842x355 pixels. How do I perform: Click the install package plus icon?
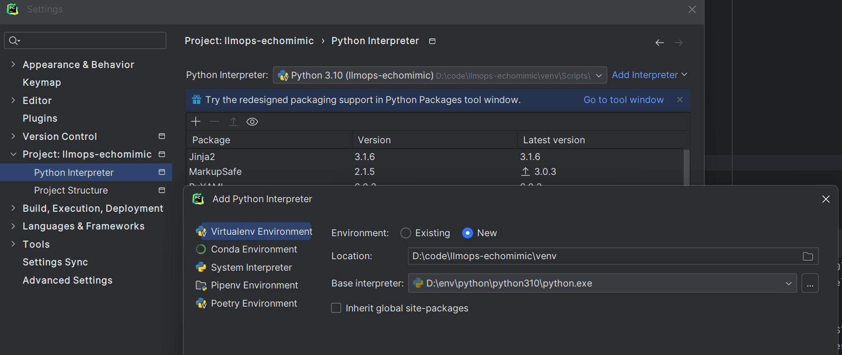tap(196, 122)
